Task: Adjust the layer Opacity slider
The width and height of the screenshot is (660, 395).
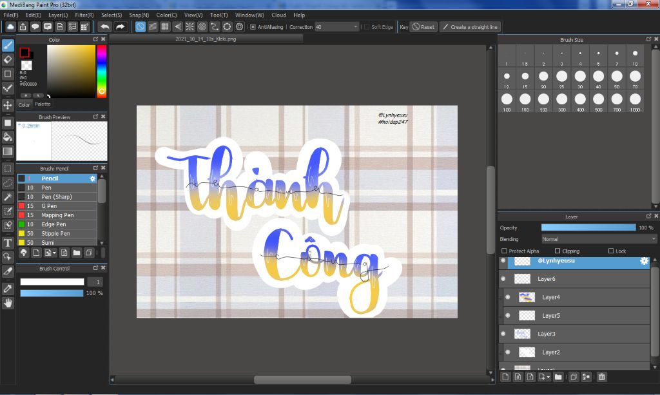Action: coord(588,227)
